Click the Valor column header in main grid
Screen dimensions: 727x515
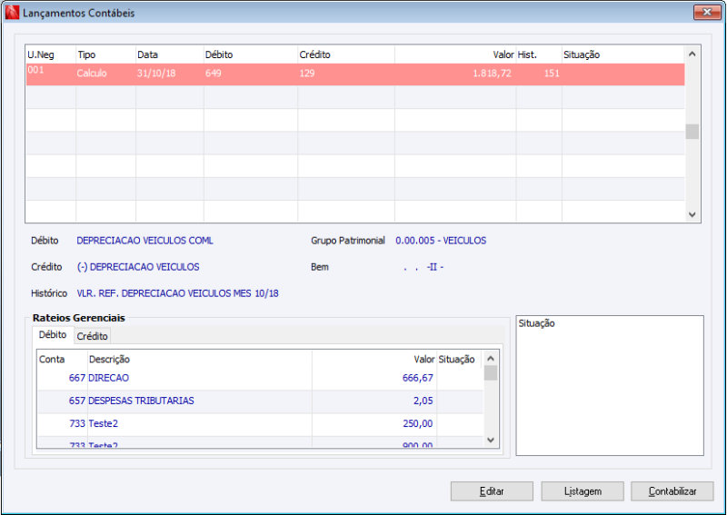coord(455,54)
